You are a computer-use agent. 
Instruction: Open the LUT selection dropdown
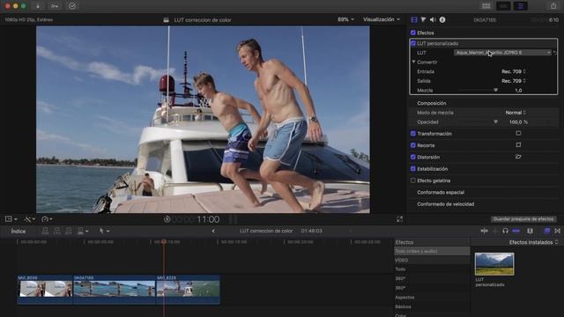click(x=502, y=53)
